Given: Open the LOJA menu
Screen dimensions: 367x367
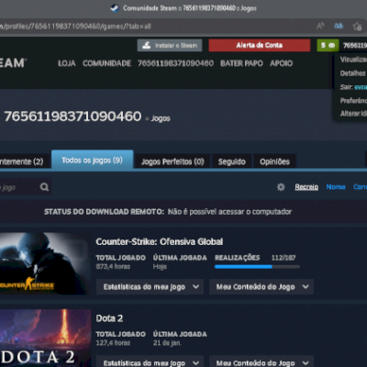Looking at the screenshot, I should 67,63.
